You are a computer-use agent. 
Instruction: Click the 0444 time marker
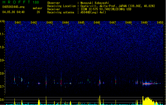65,23
